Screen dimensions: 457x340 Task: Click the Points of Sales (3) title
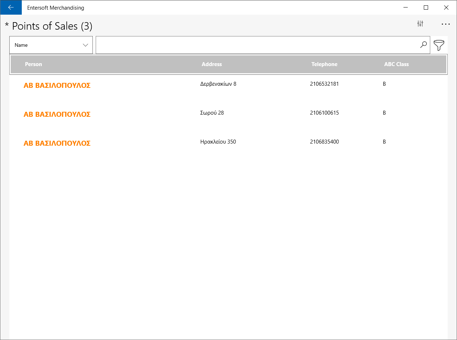tap(49, 26)
